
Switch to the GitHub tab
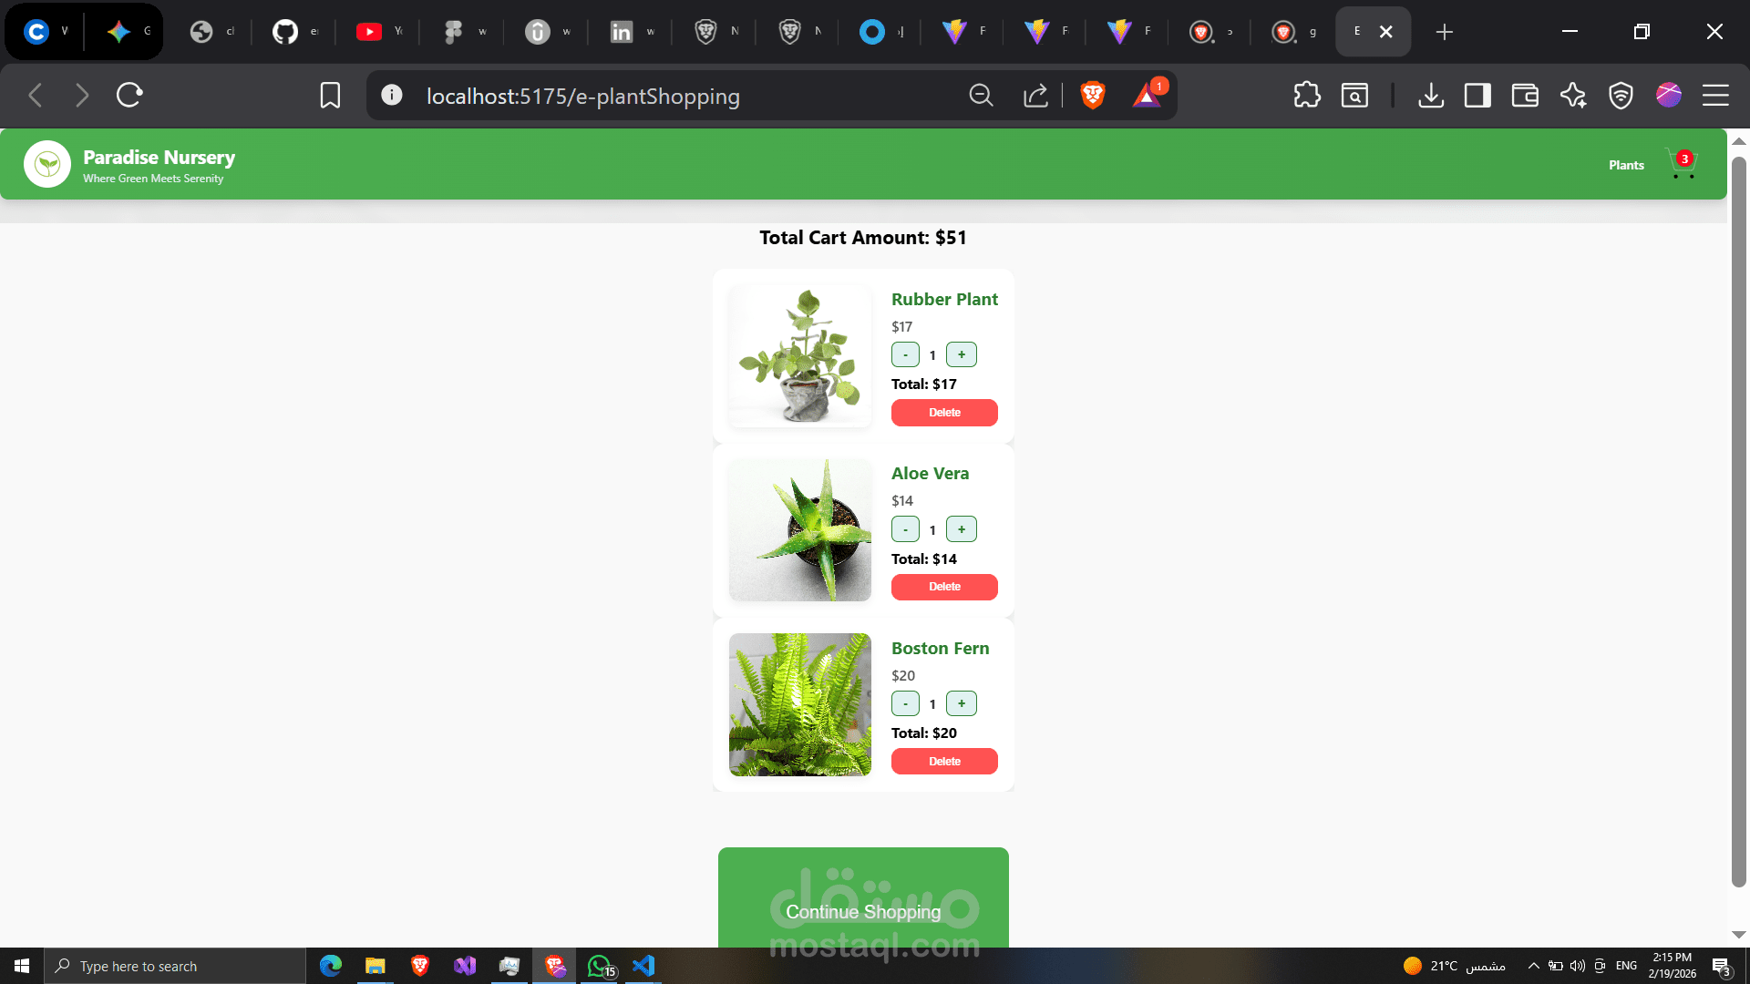point(294,32)
